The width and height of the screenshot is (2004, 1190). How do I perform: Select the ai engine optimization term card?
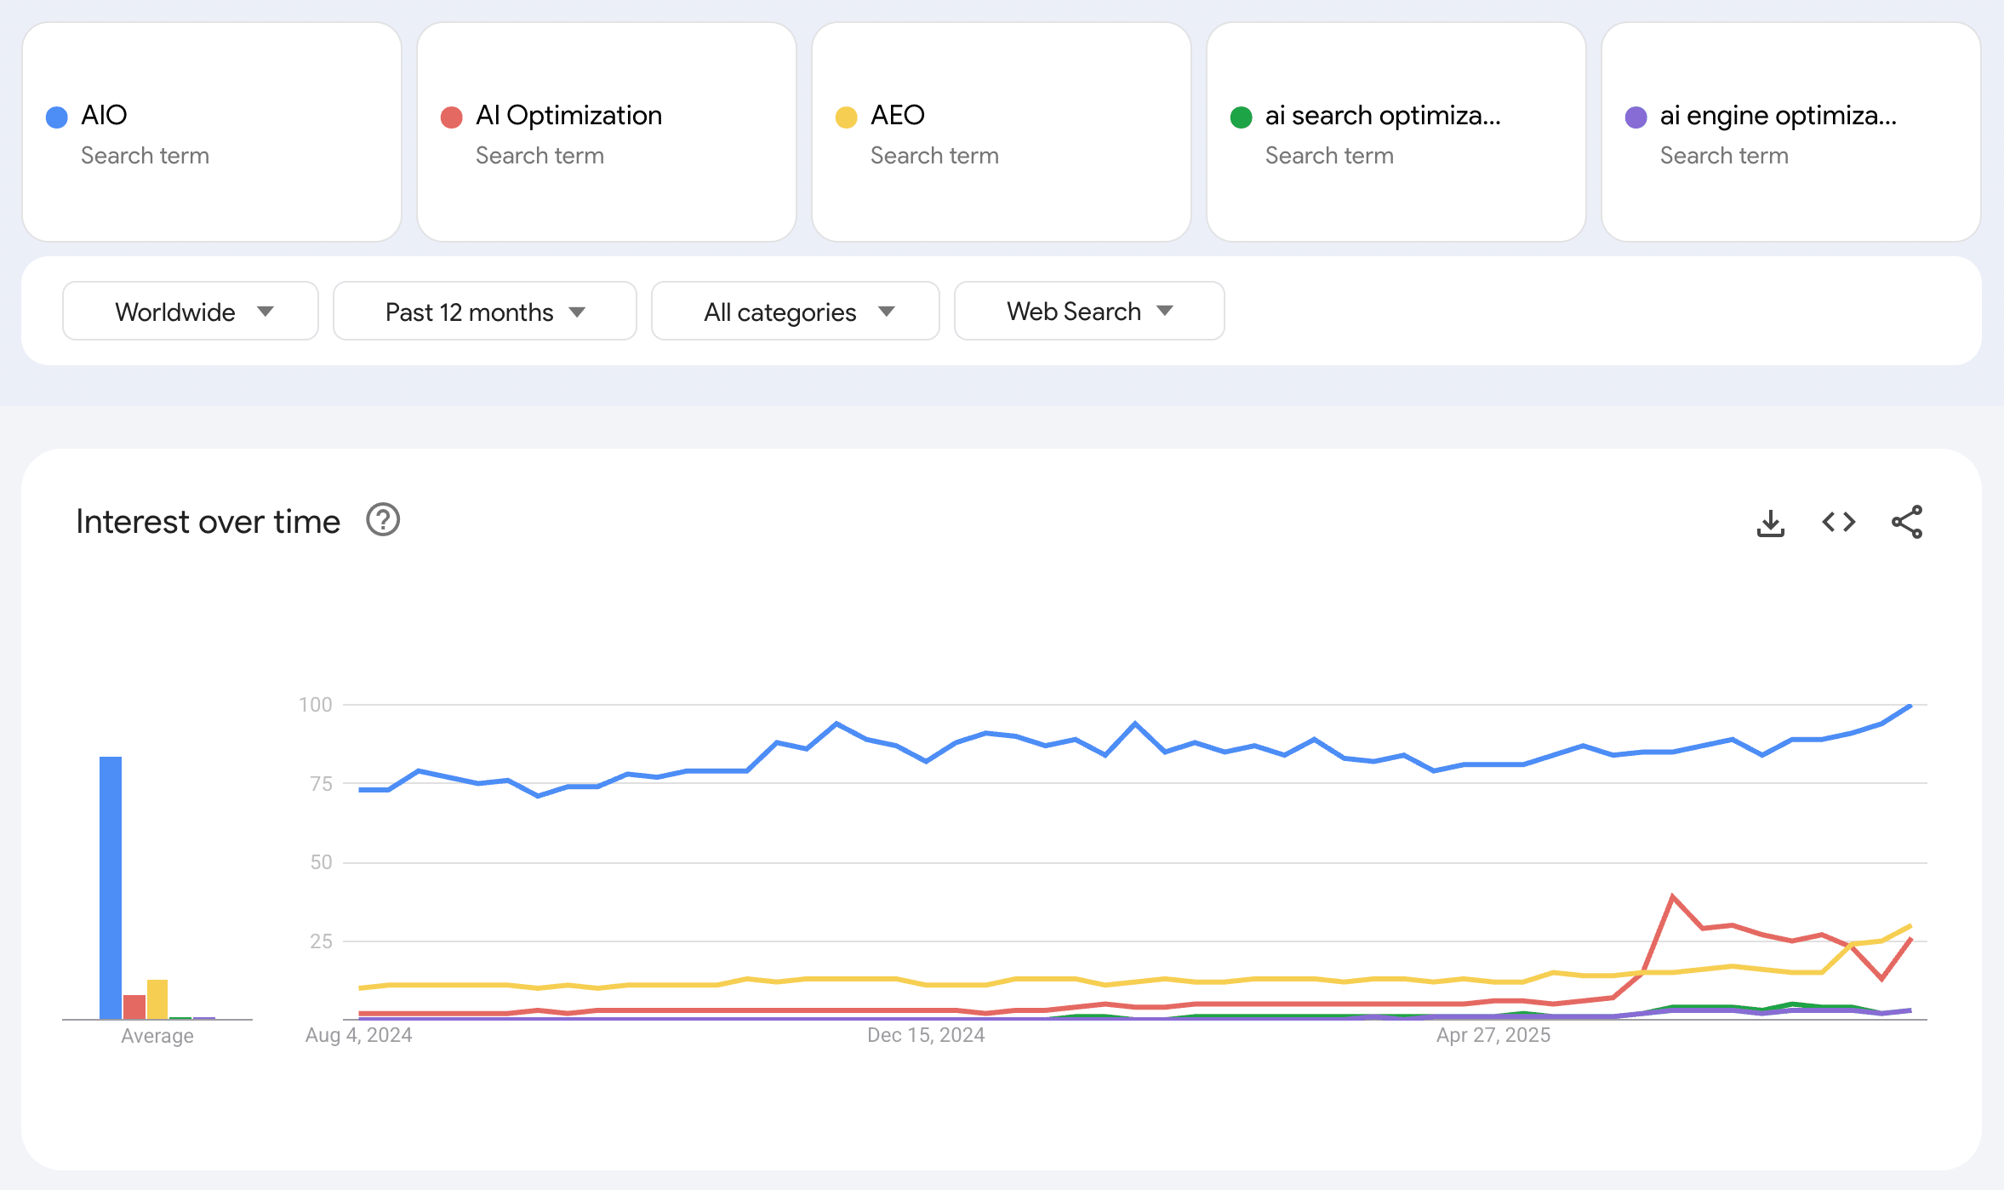coord(1790,132)
